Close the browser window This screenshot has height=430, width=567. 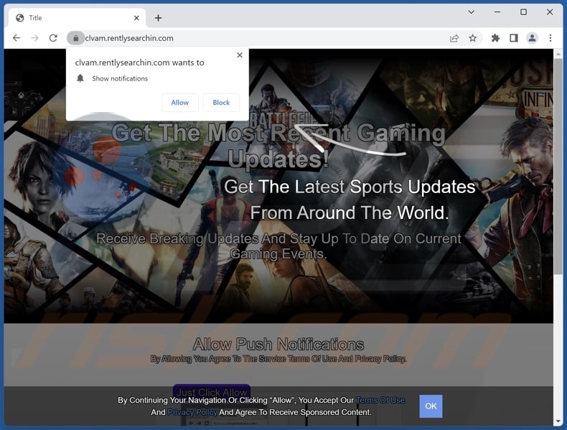click(550, 12)
